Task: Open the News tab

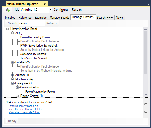Action: pos(119,18)
